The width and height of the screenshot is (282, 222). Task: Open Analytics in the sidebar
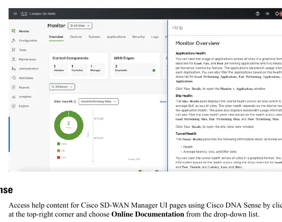point(25,97)
